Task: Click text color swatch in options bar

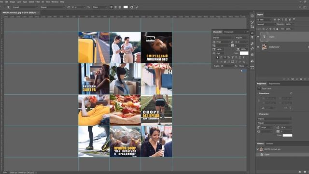Action: click(126, 7)
